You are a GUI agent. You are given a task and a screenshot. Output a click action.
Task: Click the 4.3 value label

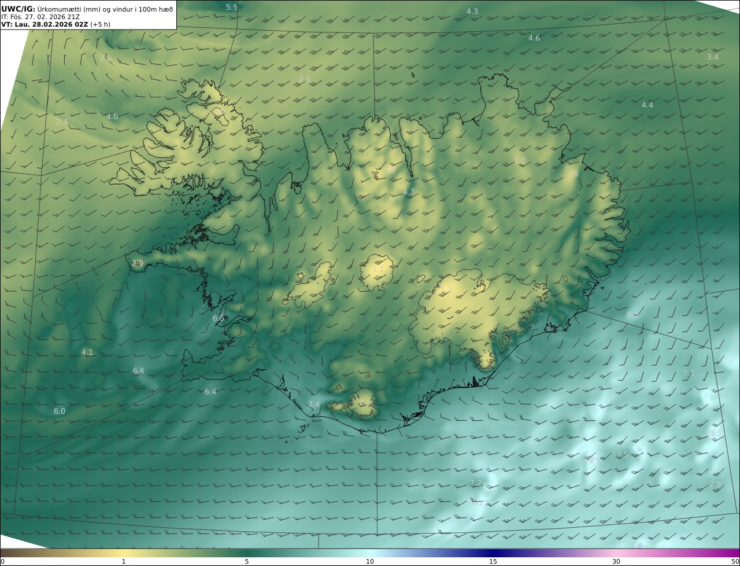(x=472, y=11)
